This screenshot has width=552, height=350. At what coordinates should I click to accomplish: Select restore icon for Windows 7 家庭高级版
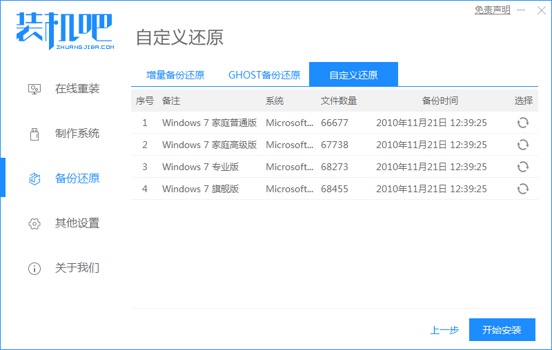pos(523,145)
